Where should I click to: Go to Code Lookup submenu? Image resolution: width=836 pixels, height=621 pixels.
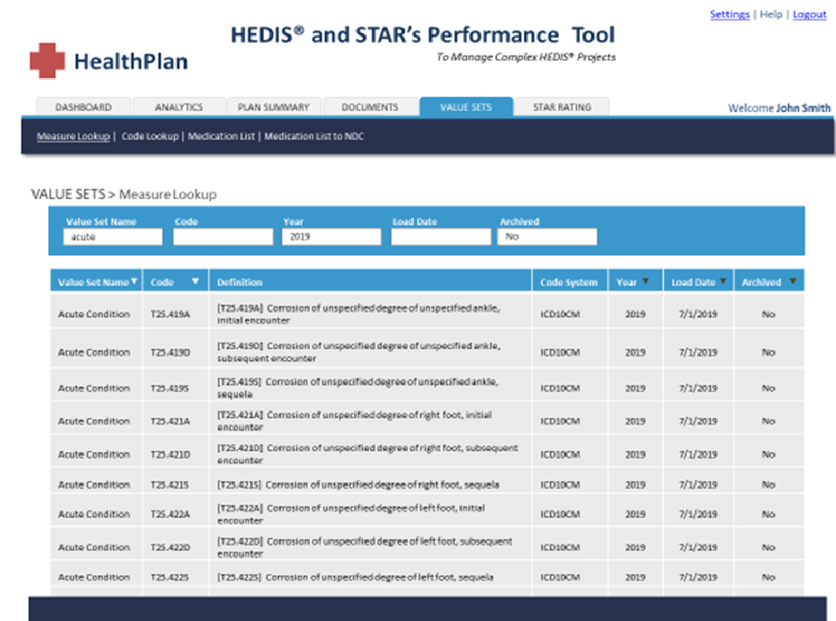150,137
